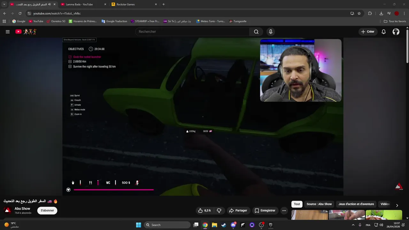
Task: Open the apps grid in bookmarks bar
Action: tap(4, 21)
